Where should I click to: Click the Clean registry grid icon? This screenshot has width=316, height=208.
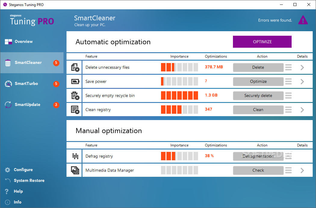[x=75, y=110]
